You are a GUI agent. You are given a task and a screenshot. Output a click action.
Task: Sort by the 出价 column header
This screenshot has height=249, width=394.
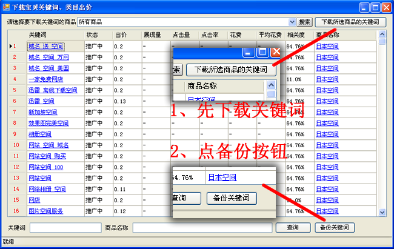[x=126, y=35]
